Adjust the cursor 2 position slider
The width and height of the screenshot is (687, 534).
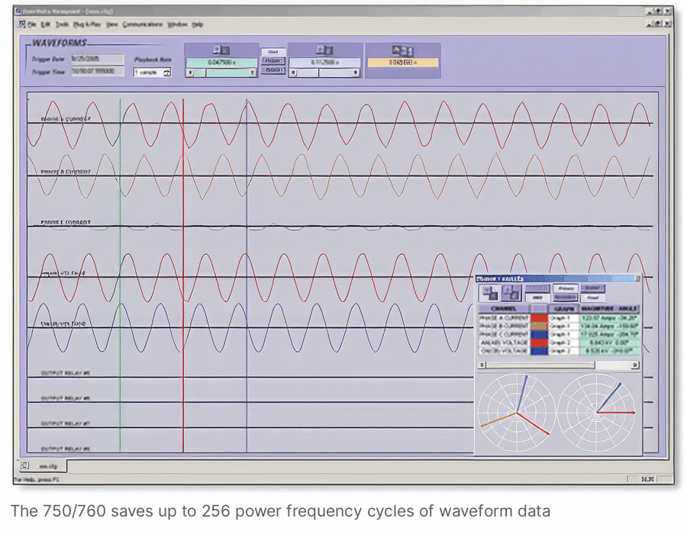(325, 73)
